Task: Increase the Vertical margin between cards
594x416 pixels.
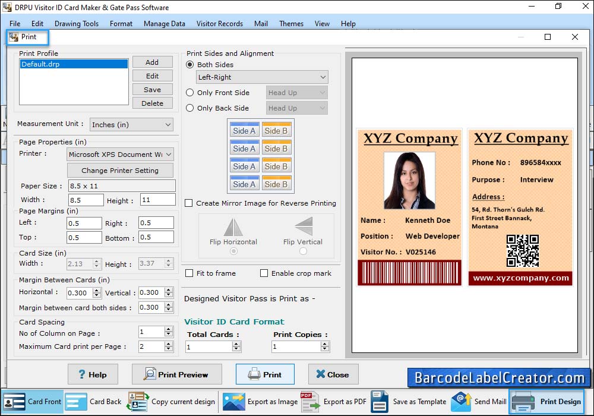Action: 169,290
